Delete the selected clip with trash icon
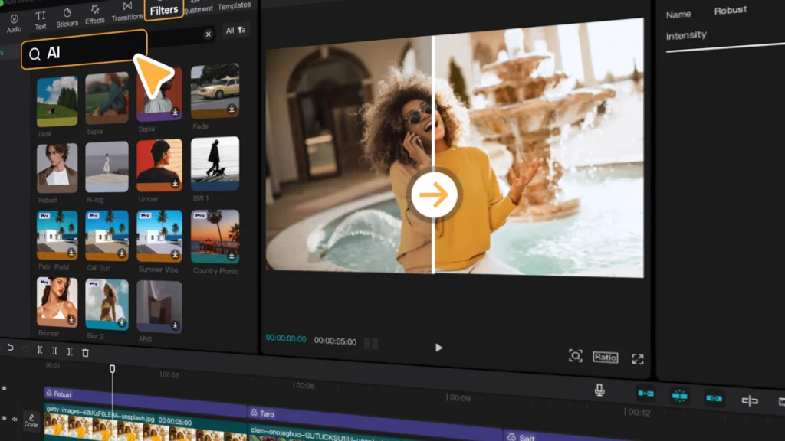 coord(86,352)
